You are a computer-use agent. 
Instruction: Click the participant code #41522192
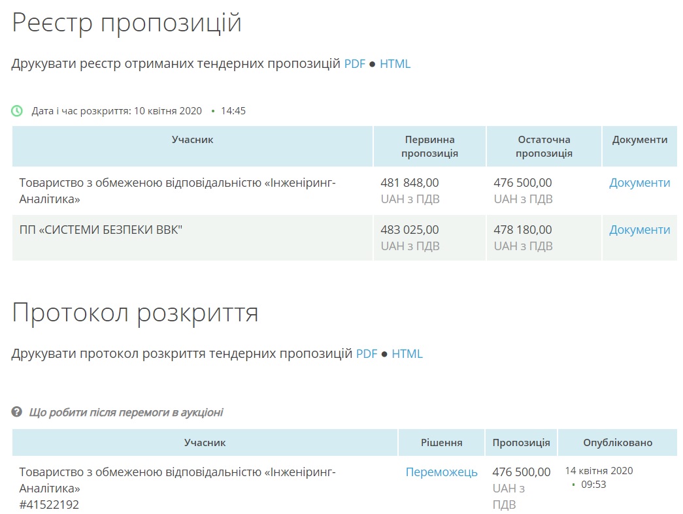click(x=49, y=504)
